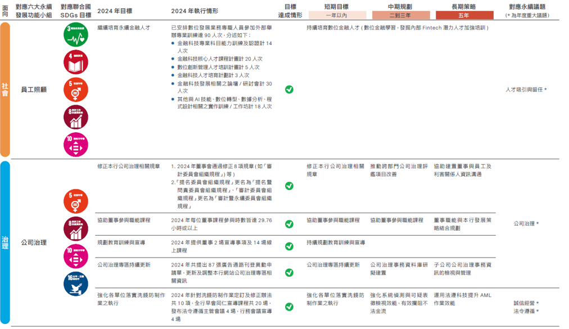Image resolution: width=569 pixels, height=329 pixels.
Task: Click the 2024 年提供董事 2 場宣導事項 result text
Action: (222, 246)
